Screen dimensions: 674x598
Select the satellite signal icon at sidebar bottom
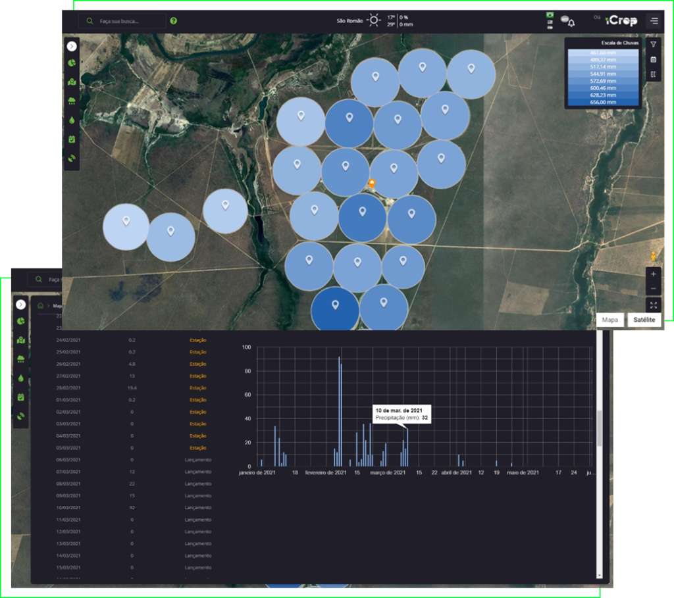tap(72, 158)
